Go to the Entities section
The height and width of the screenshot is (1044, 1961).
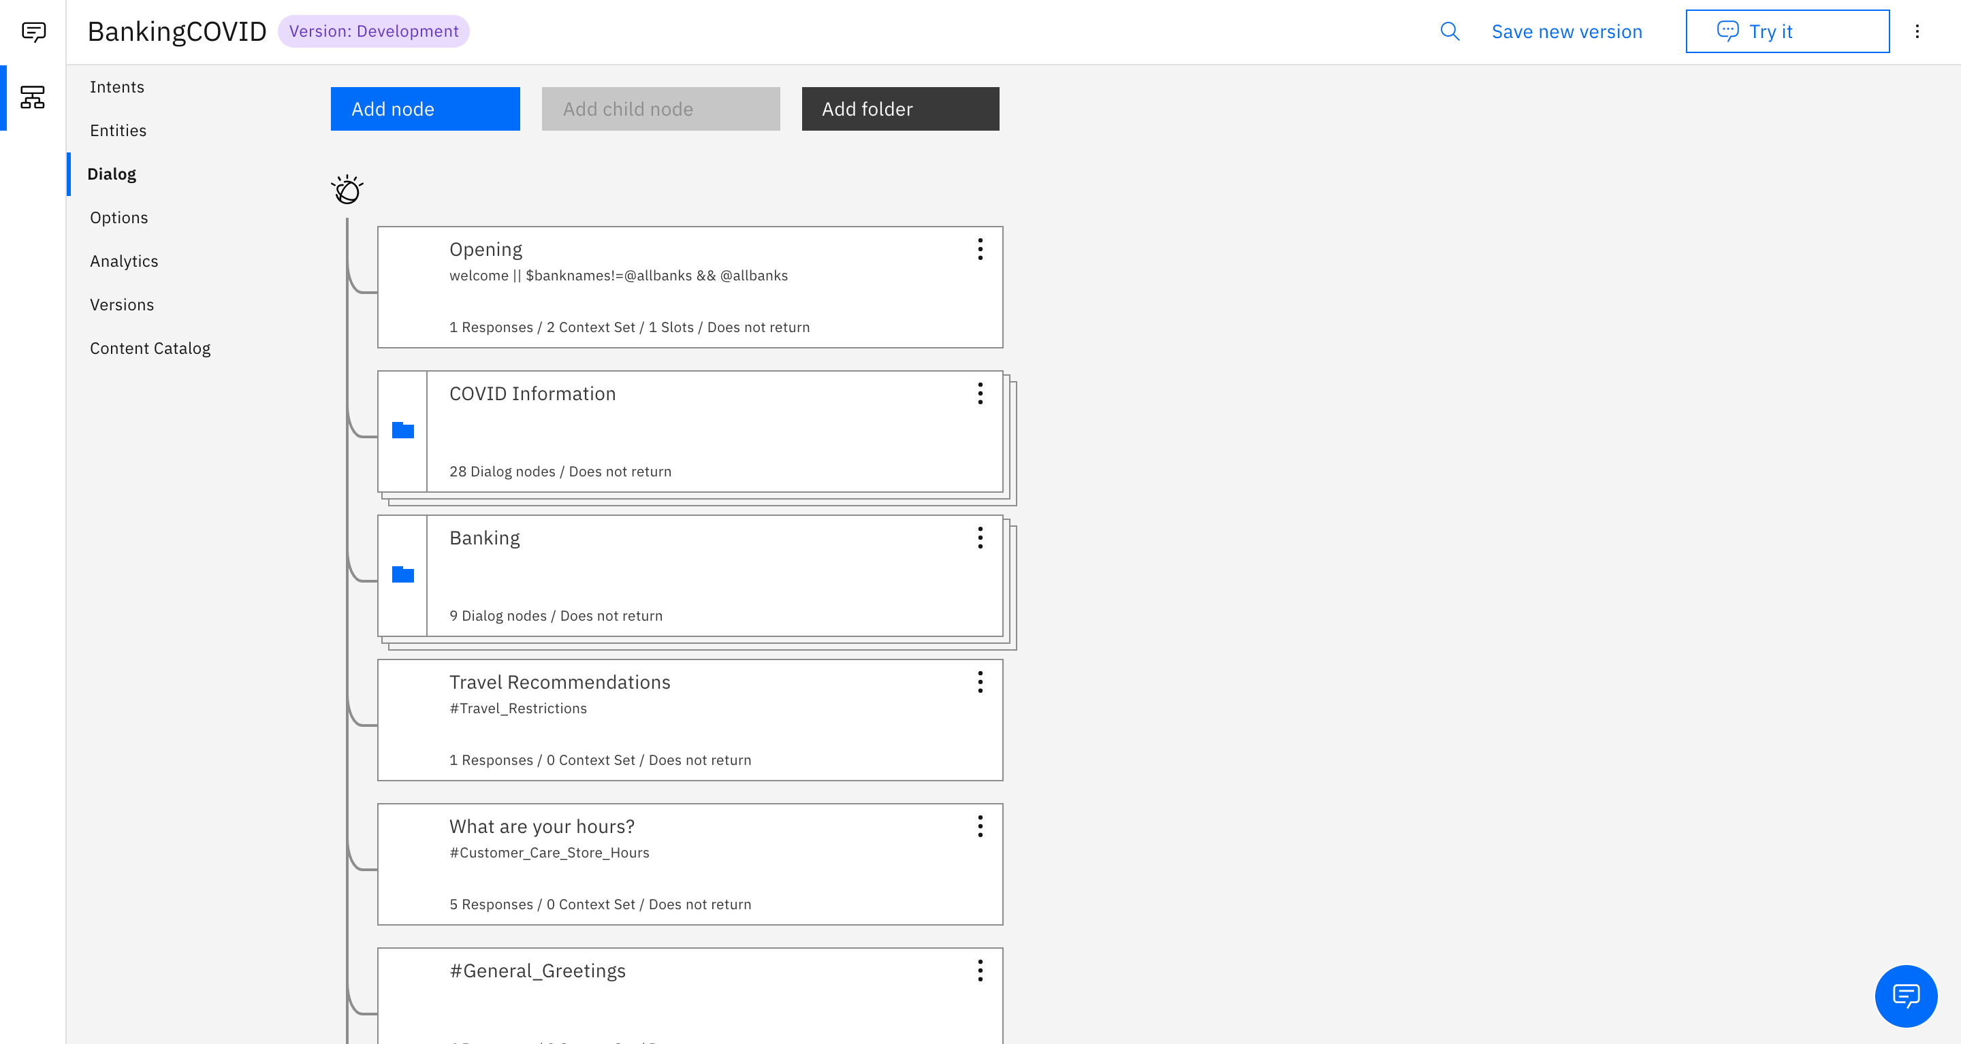[x=118, y=130]
